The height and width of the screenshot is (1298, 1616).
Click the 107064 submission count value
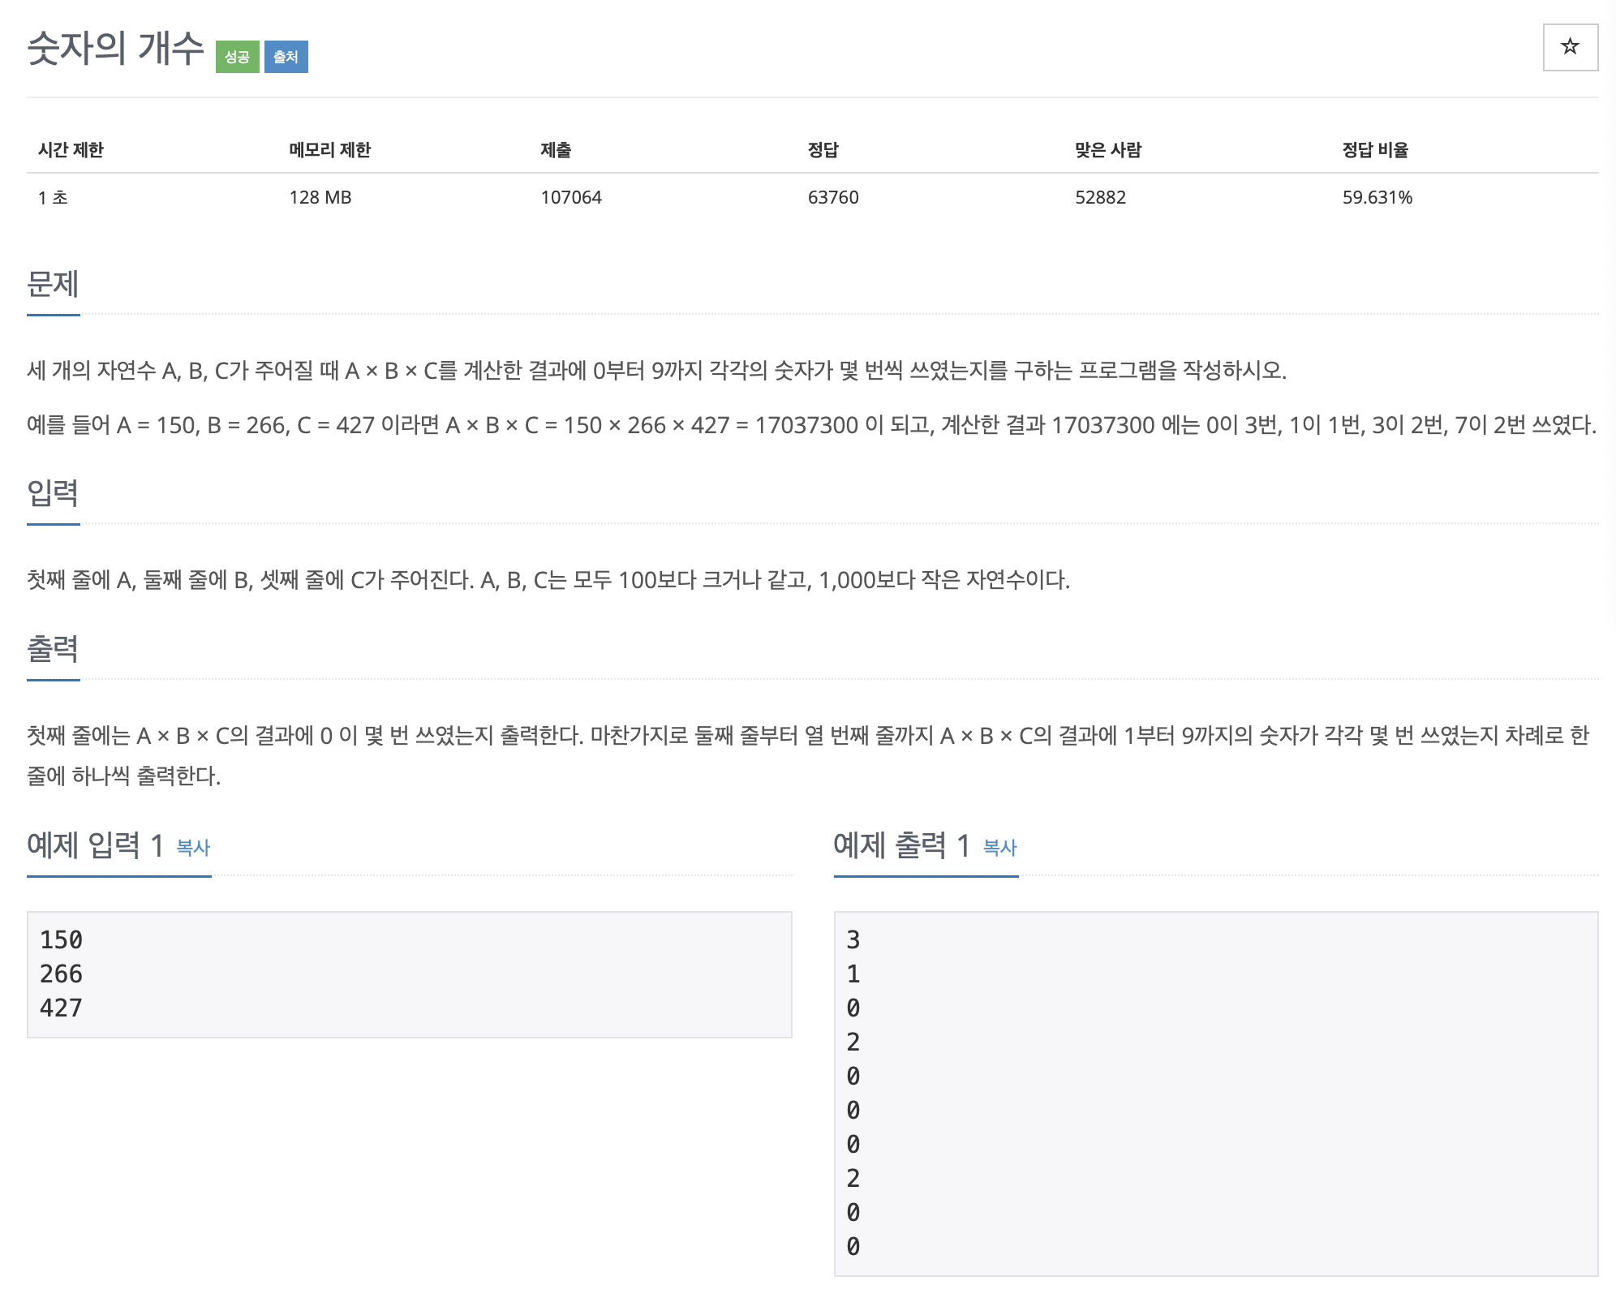571,197
